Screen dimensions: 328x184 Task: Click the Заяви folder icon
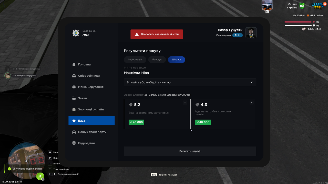point(74,98)
